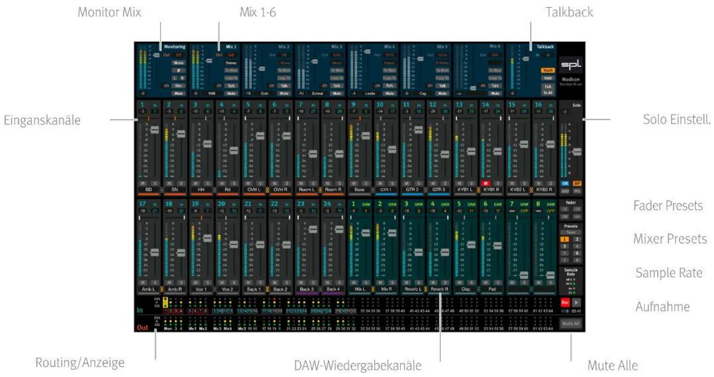Solo the SN channel

pyautogui.click(x=181, y=183)
